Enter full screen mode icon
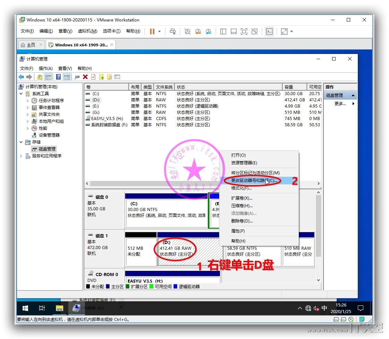 pos(244,31)
